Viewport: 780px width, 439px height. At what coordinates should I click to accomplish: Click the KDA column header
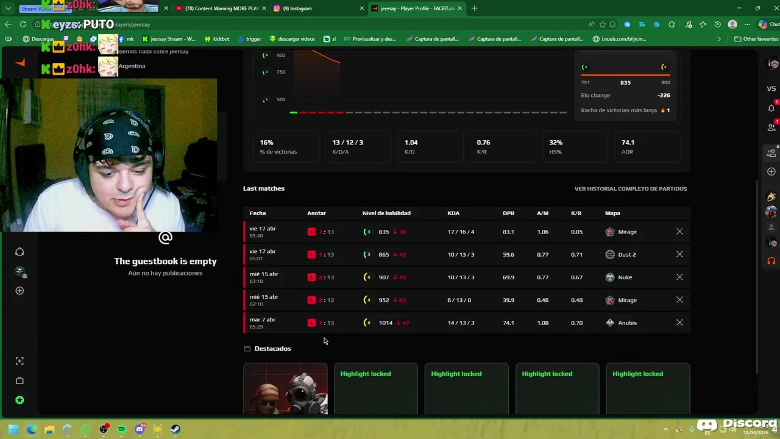coord(453,213)
